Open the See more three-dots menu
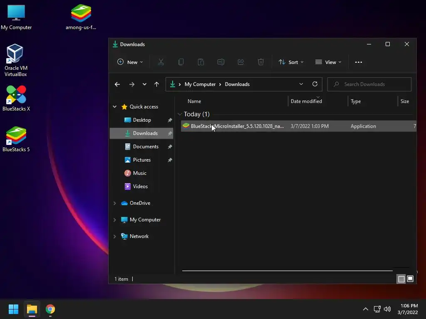The image size is (426, 319). coord(358,62)
